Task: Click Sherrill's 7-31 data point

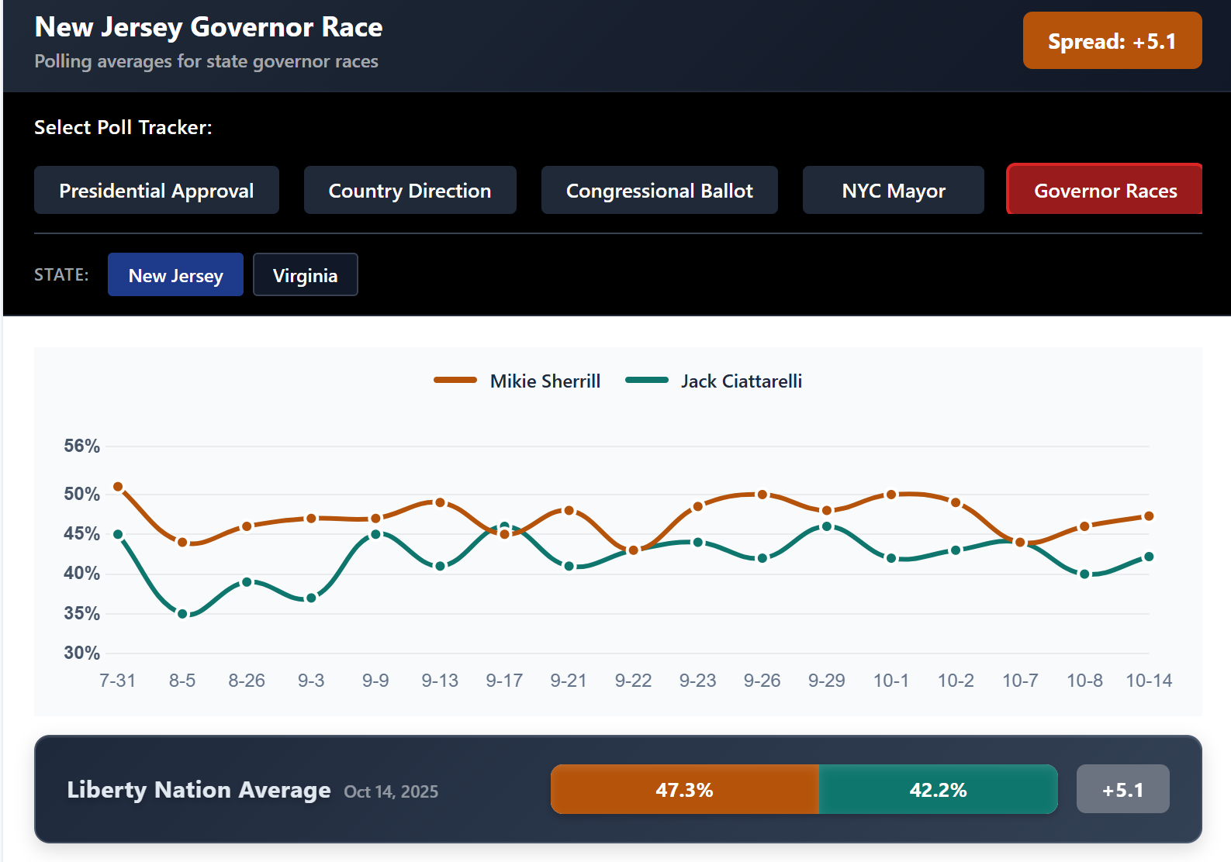Action: pos(118,487)
